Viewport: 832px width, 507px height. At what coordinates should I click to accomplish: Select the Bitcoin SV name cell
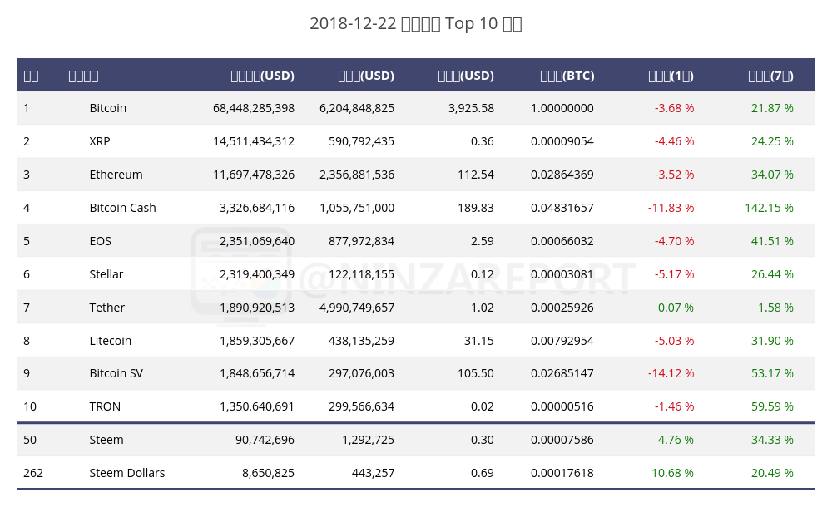(116, 373)
